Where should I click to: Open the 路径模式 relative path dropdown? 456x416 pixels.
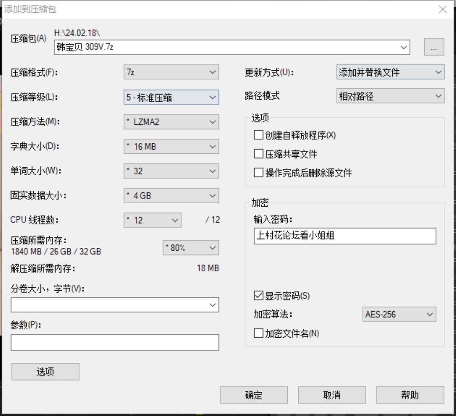pyautogui.click(x=390, y=96)
